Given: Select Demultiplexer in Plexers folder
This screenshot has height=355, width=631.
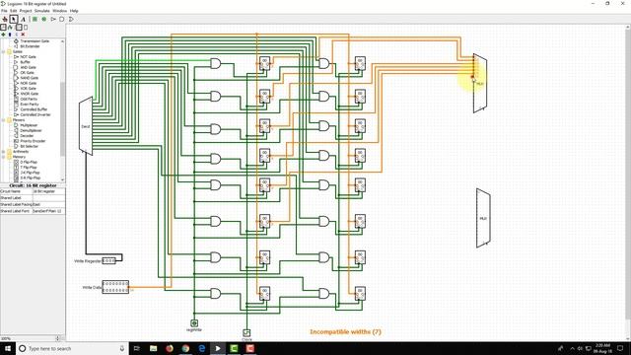Looking at the screenshot, I should tap(31, 130).
